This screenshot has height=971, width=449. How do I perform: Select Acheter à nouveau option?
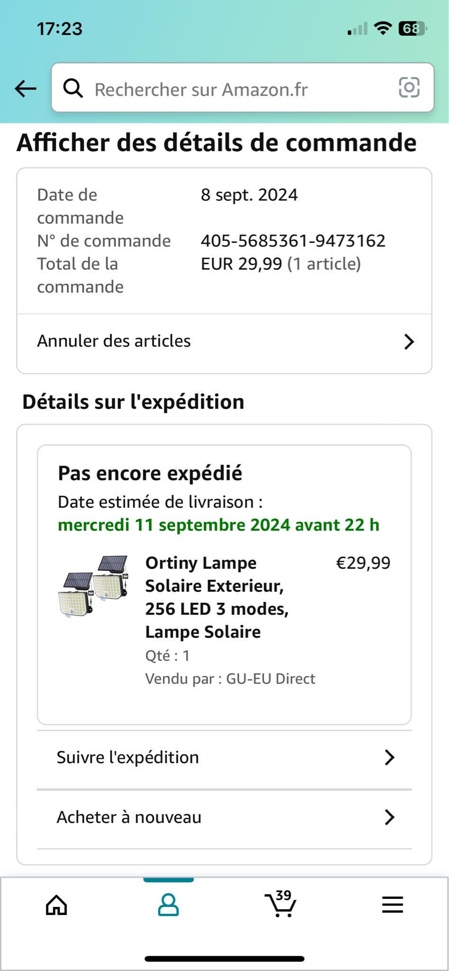click(x=129, y=817)
